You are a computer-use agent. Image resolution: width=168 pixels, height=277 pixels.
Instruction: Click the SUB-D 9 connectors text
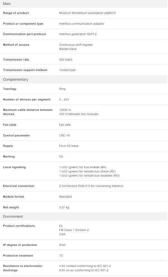tap(91, 186)
